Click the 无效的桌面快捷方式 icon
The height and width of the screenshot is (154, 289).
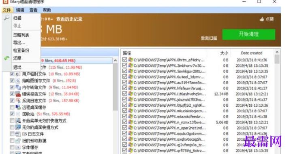[x=18, y=127]
